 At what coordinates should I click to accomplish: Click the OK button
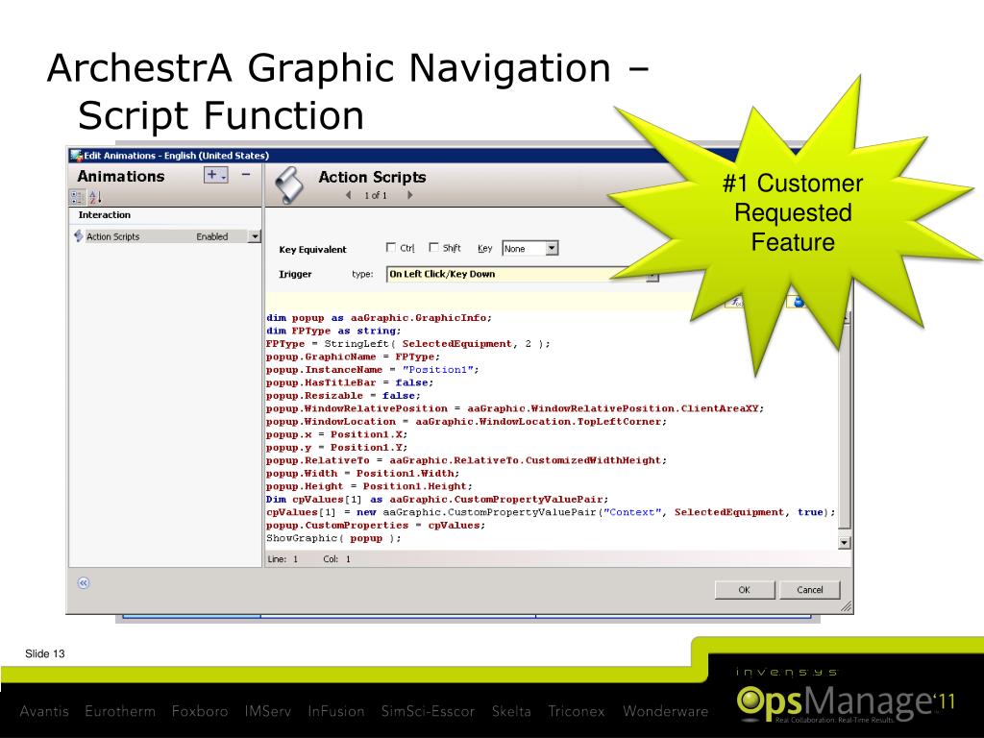(745, 590)
